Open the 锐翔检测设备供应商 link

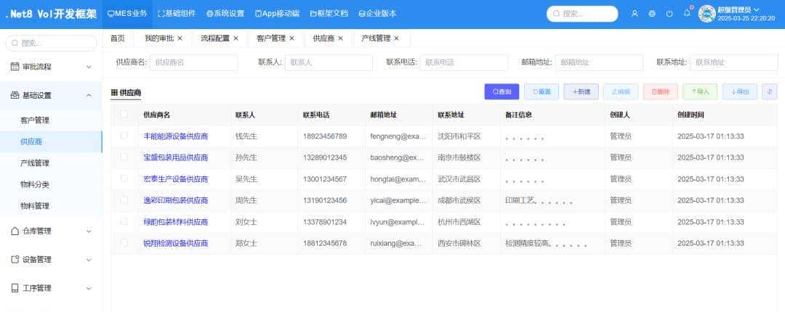176,244
